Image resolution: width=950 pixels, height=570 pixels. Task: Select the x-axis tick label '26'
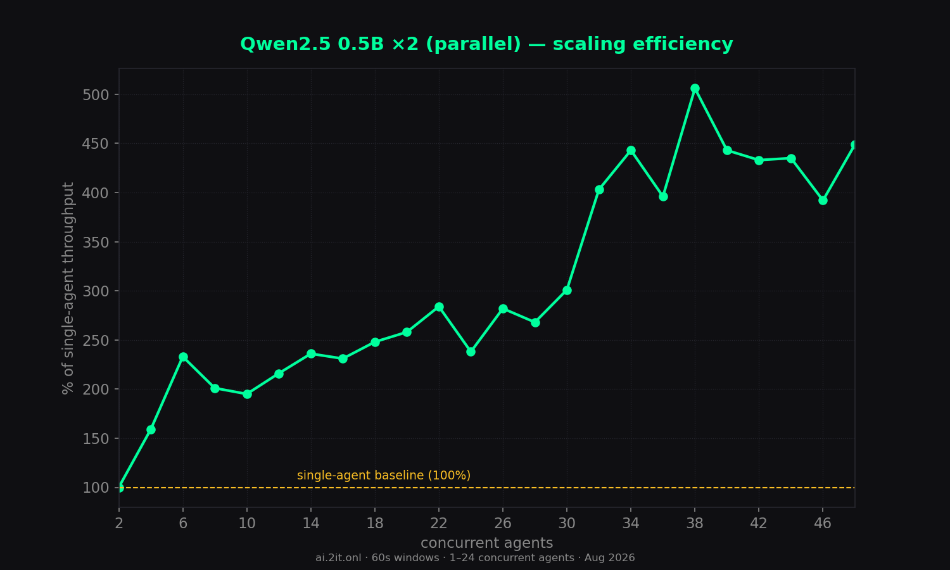(x=503, y=524)
